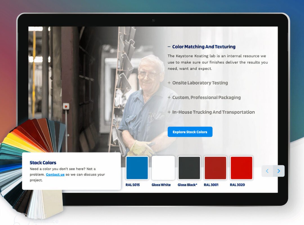This screenshot has width=304, height=225.
Task: Pick the RAL 3001 red swatch
Action: (215, 168)
